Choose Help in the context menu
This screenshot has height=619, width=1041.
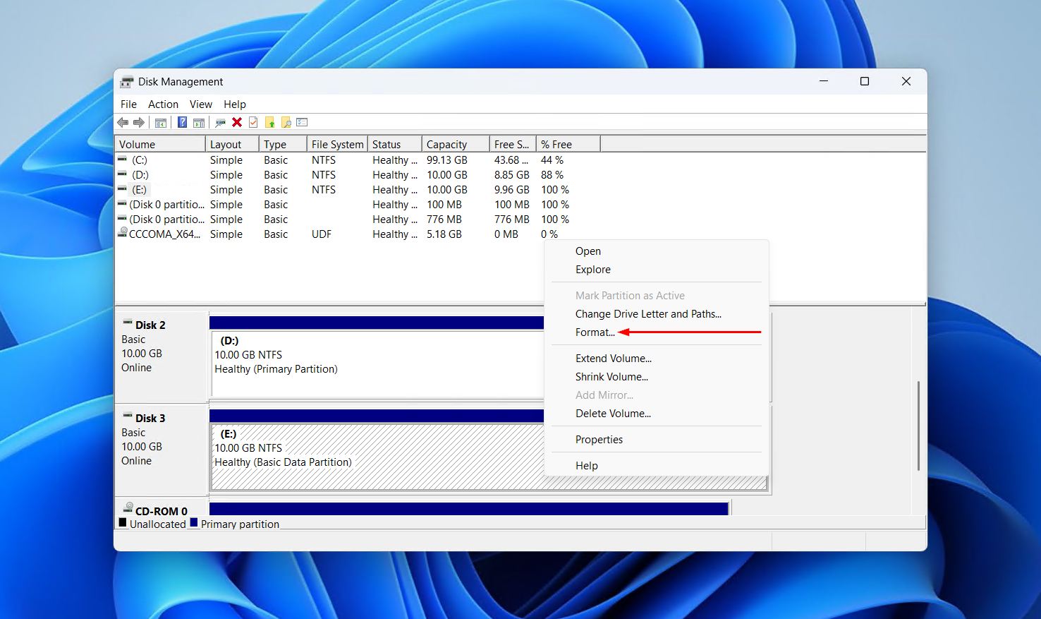click(x=656, y=466)
